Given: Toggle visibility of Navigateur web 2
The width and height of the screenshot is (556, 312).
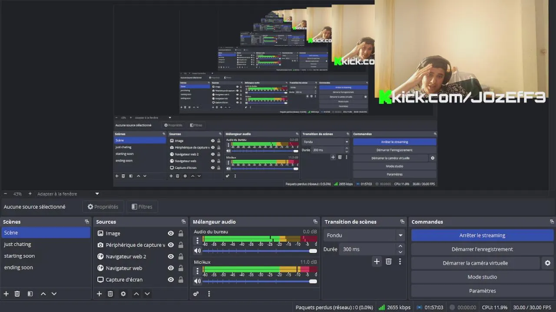Looking at the screenshot, I should click(171, 257).
